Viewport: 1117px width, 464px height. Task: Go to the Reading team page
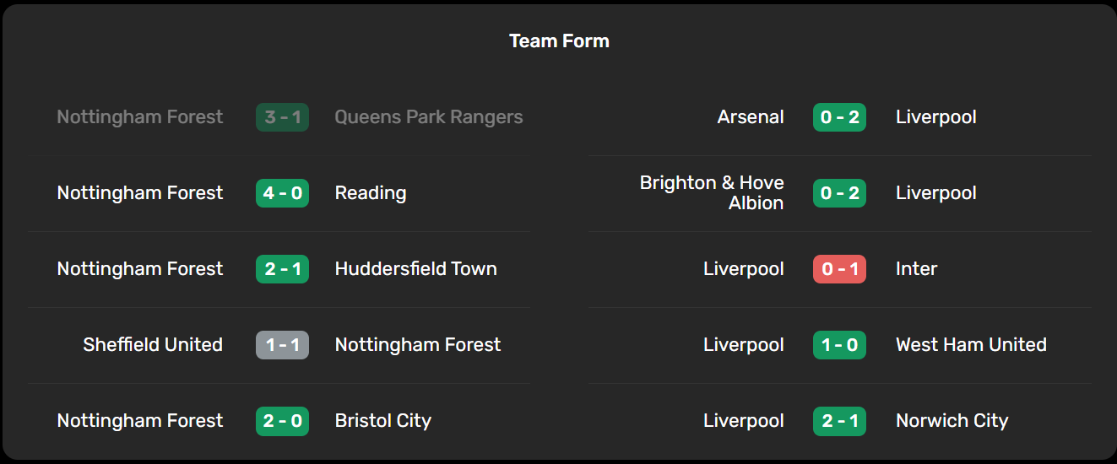pos(371,193)
